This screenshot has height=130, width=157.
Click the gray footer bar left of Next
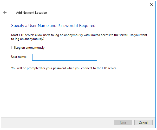57,122
